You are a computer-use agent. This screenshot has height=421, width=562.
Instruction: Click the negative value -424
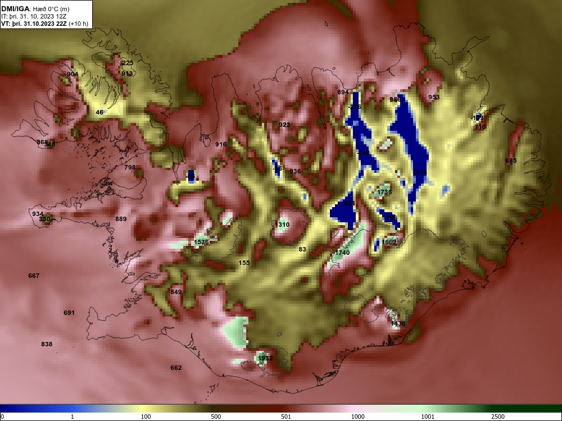point(348,203)
